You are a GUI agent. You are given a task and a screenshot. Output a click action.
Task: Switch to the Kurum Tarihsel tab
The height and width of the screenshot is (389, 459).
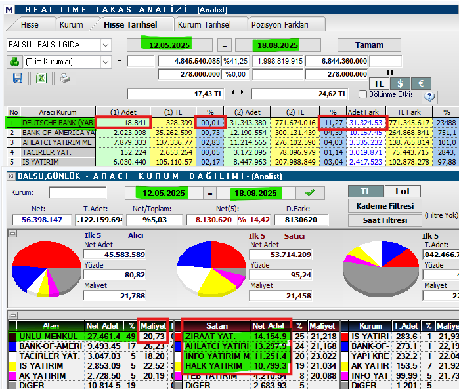click(204, 24)
